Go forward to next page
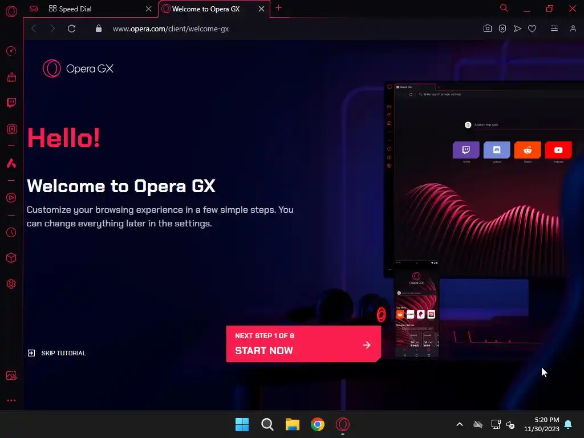Screen dimensions: 584x438 (52, 29)
